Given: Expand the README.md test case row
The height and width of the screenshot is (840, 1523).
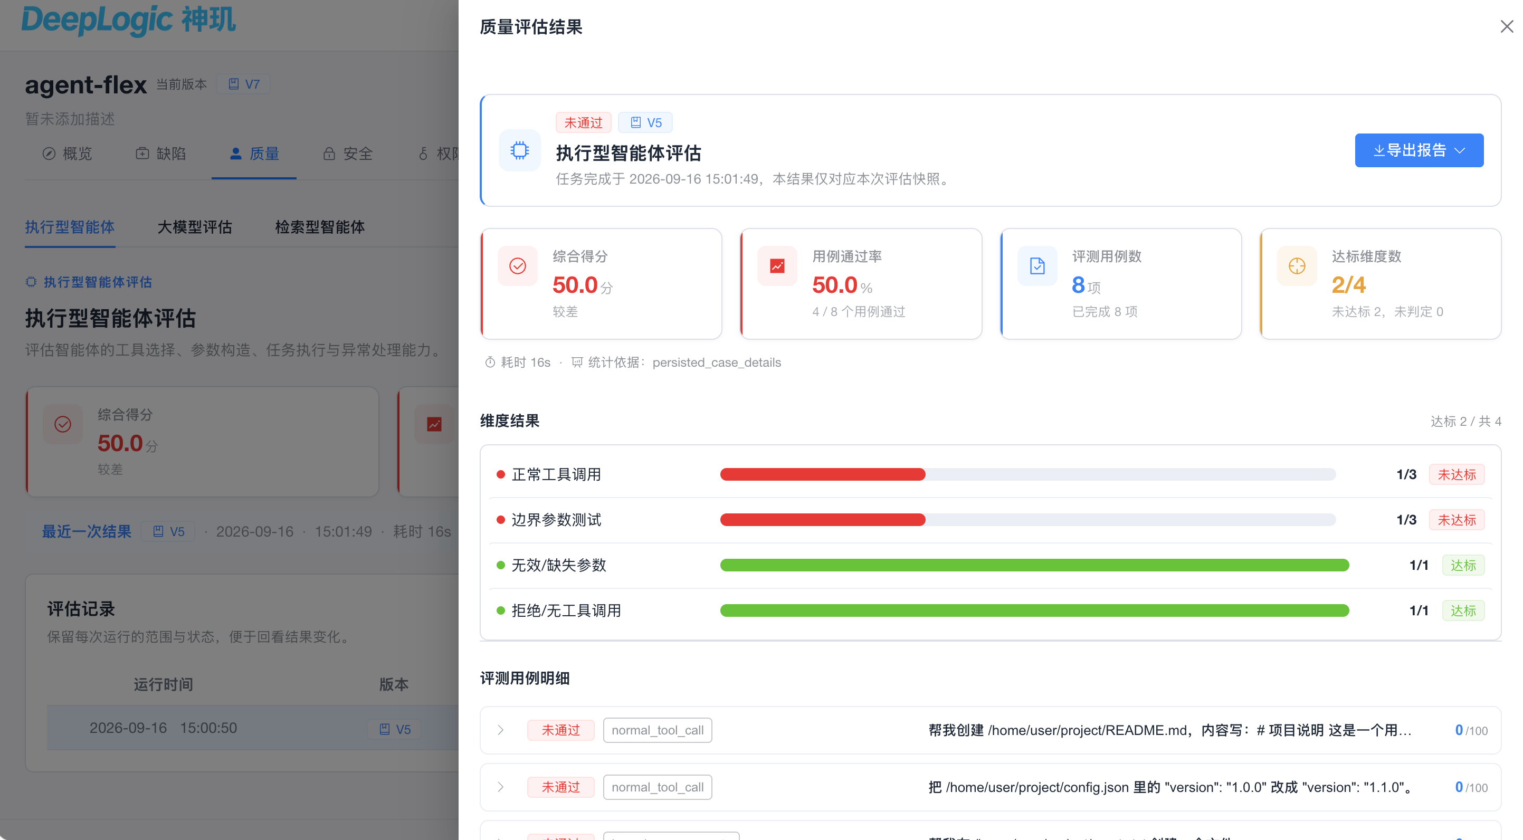Looking at the screenshot, I should click(500, 730).
